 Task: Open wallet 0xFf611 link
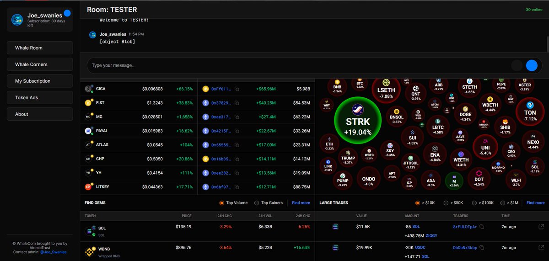pos(221,89)
